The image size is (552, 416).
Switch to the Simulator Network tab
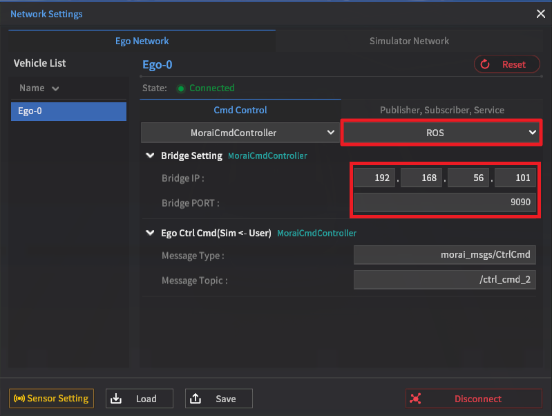[x=409, y=41]
